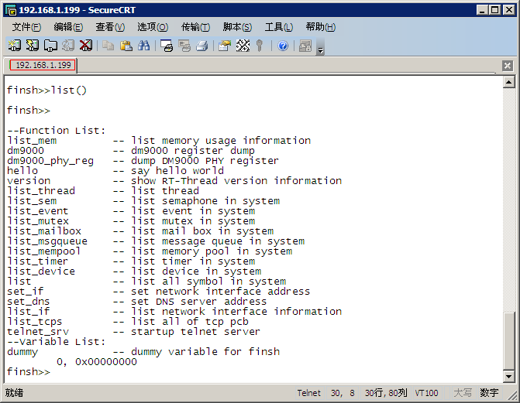Click the Paste clipboard icon
Viewport: 520px width, 403px height.
click(126, 46)
